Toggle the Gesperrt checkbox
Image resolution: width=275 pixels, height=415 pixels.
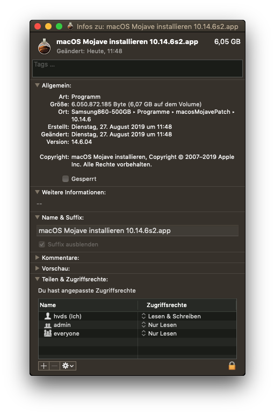tap(66, 179)
